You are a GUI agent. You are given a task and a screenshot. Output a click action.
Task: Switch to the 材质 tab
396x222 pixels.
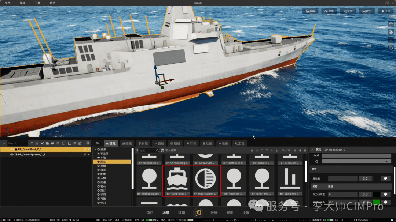click(143, 144)
